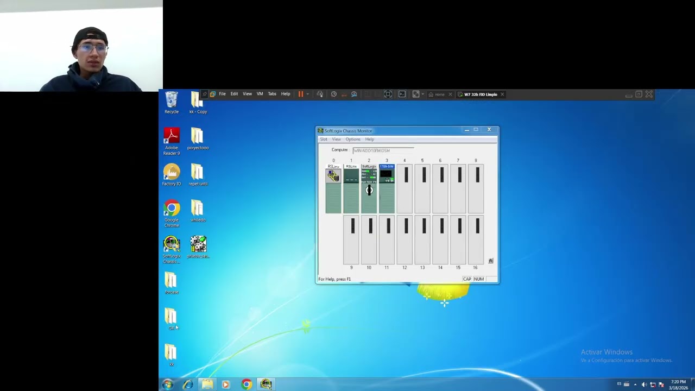The image size is (695, 391).
Task: Click empty chassis slot 15
Action: point(458,239)
